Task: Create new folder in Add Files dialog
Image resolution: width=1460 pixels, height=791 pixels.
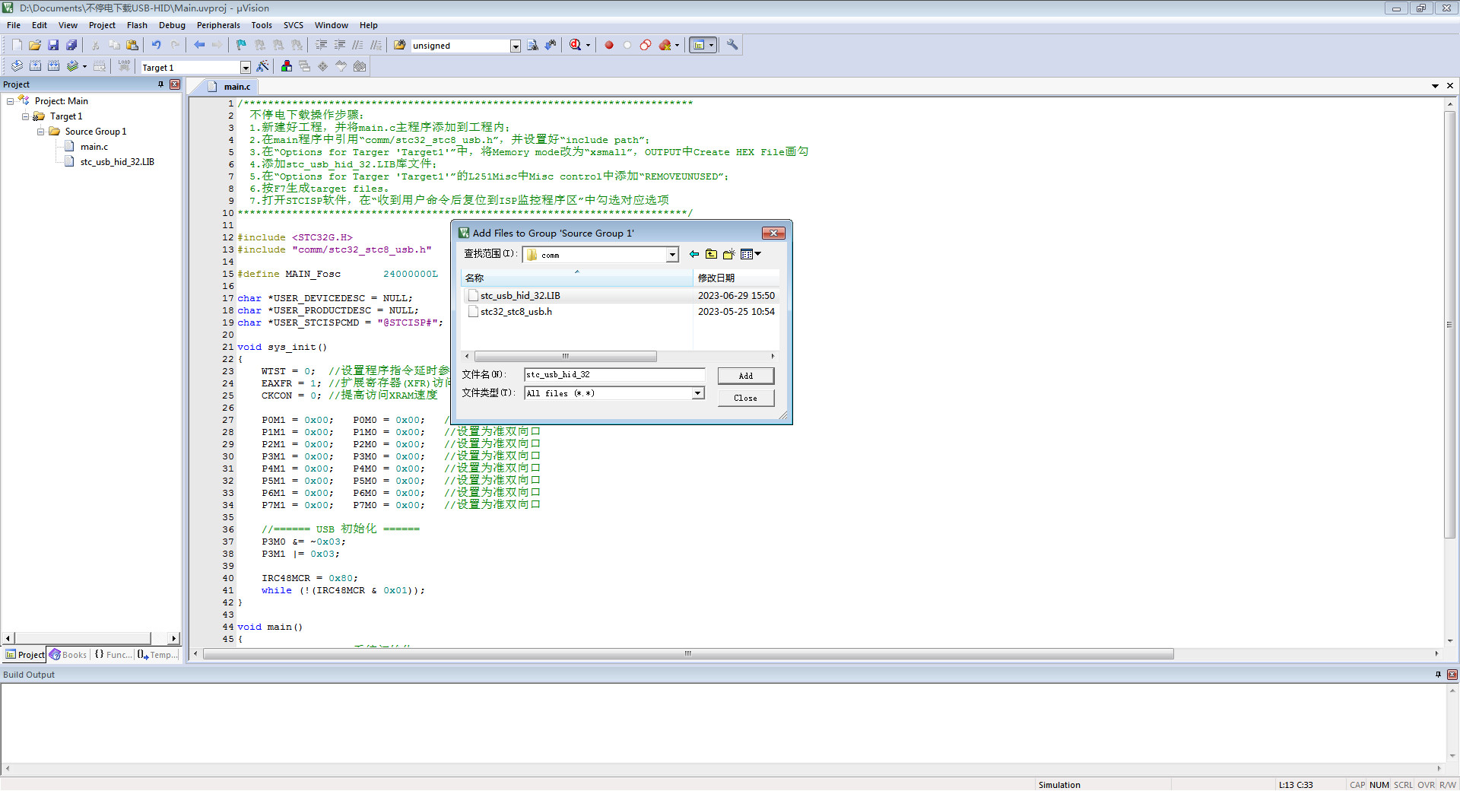Action: [728, 254]
